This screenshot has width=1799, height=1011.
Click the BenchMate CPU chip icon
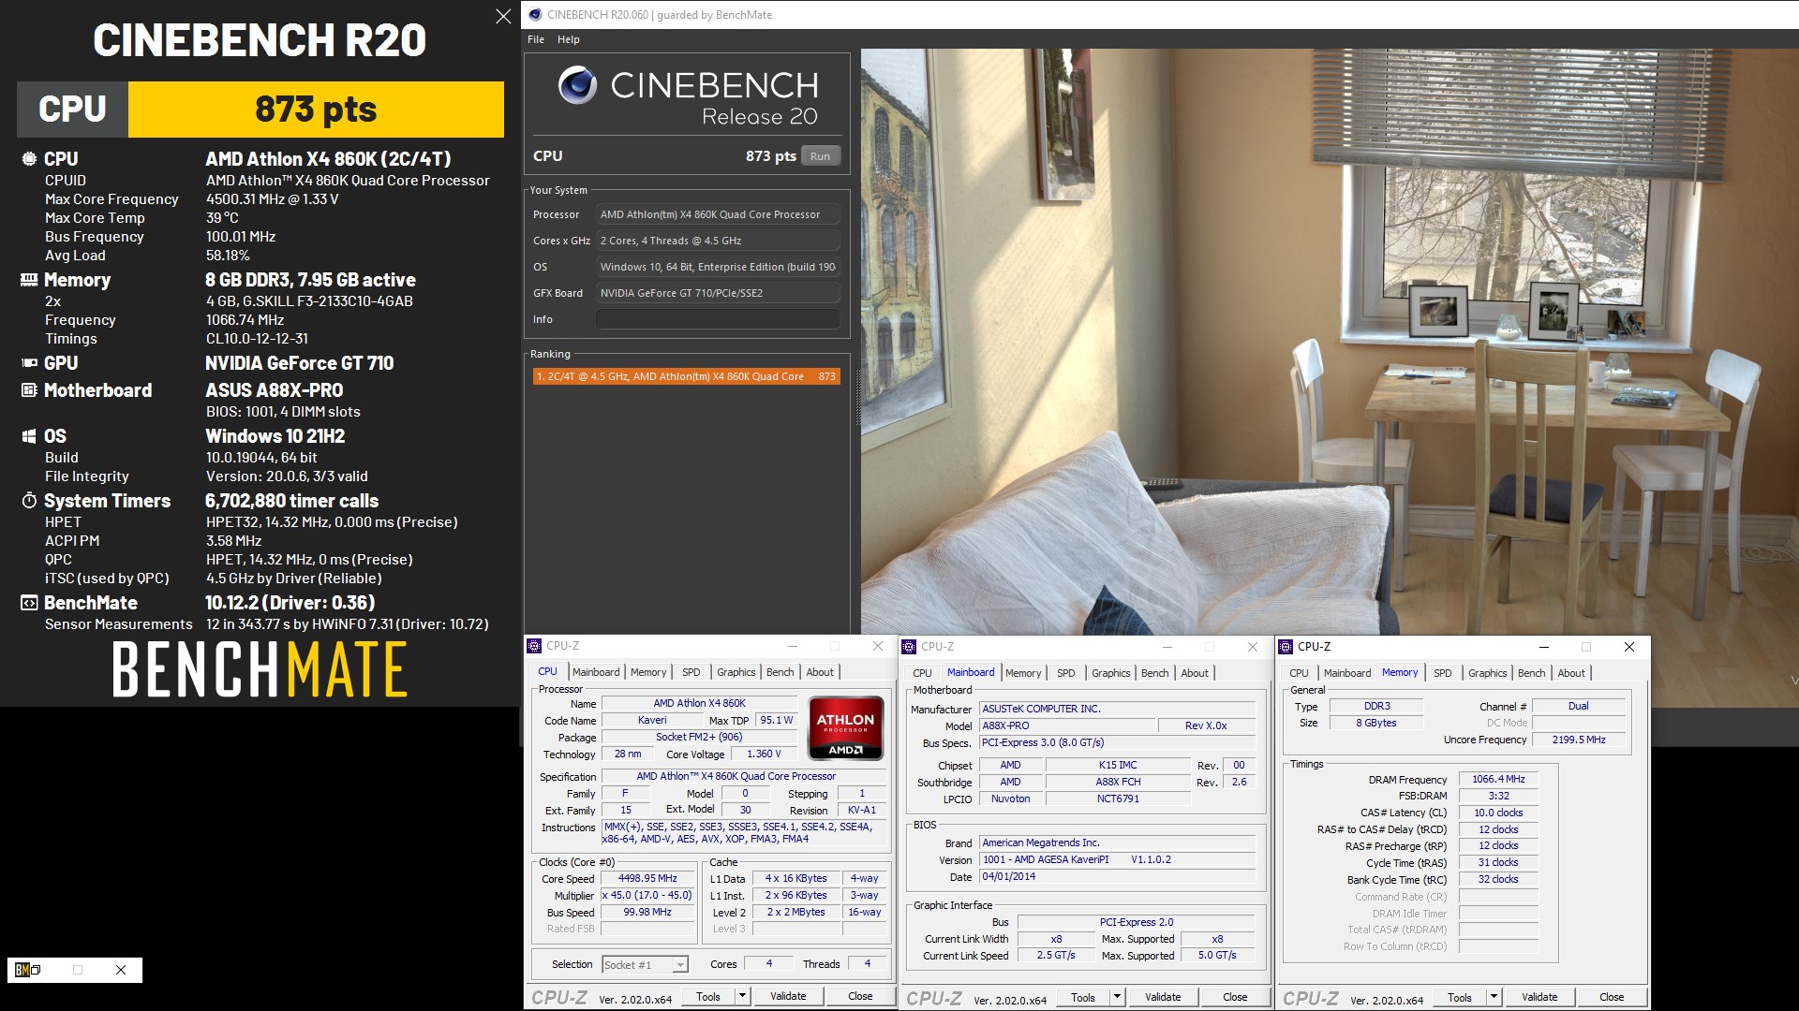click(29, 159)
